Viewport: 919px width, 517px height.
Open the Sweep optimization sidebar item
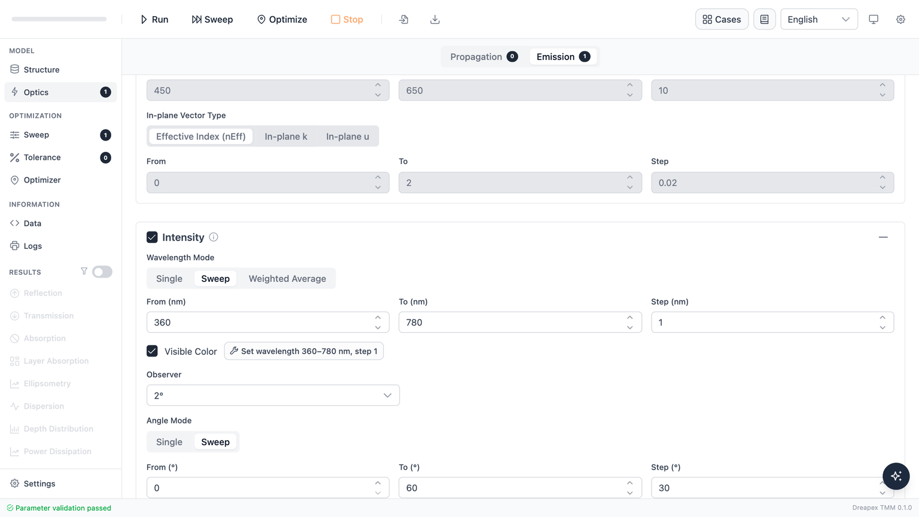coord(60,135)
